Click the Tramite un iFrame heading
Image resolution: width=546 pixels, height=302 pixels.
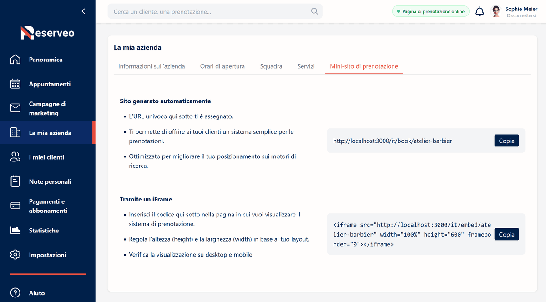pyautogui.click(x=146, y=199)
